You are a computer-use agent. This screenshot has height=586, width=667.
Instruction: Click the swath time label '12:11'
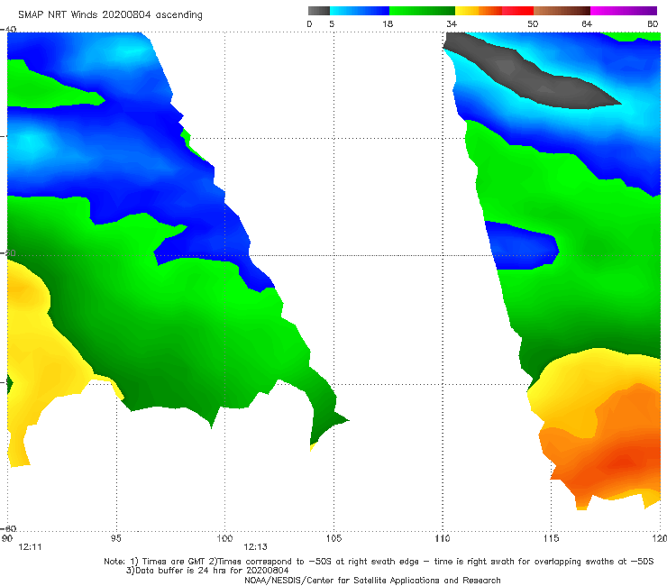[31, 547]
